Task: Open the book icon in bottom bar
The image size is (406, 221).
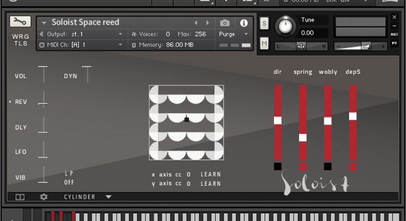Action: click(20, 197)
